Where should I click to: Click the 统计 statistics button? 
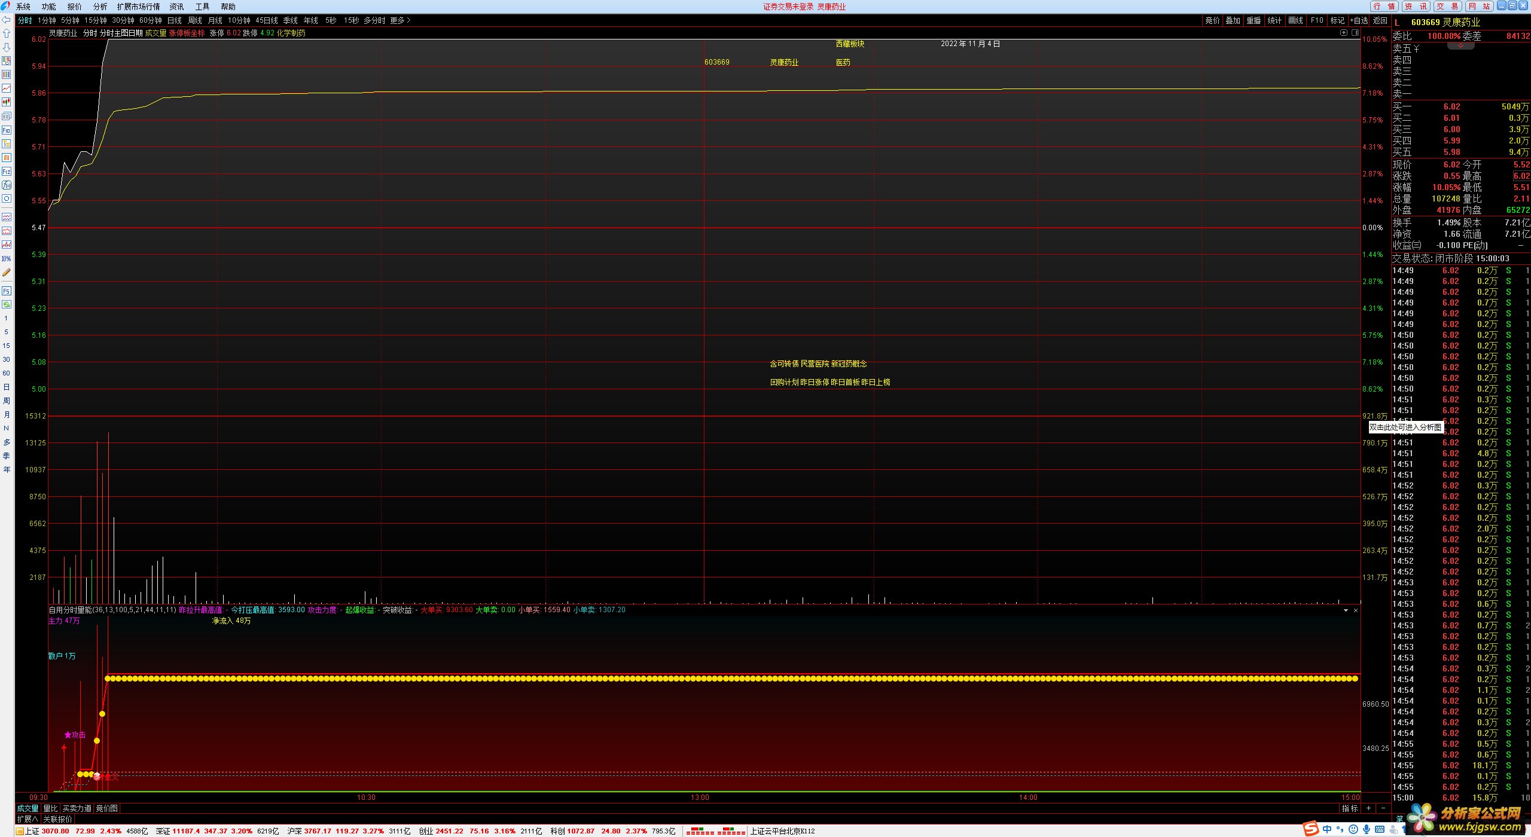click(1275, 20)
